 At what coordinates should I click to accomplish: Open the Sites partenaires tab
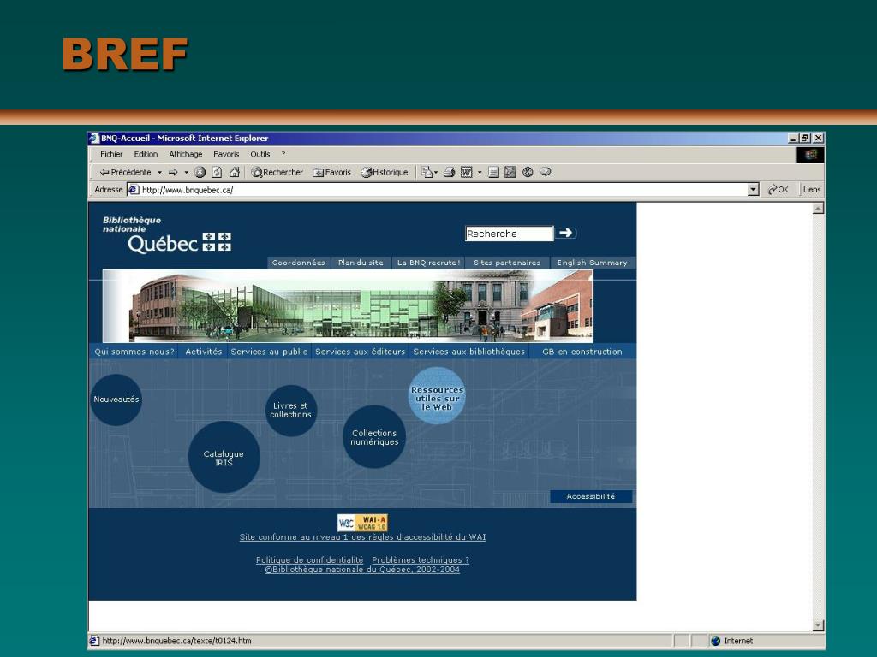coord(507,263)
